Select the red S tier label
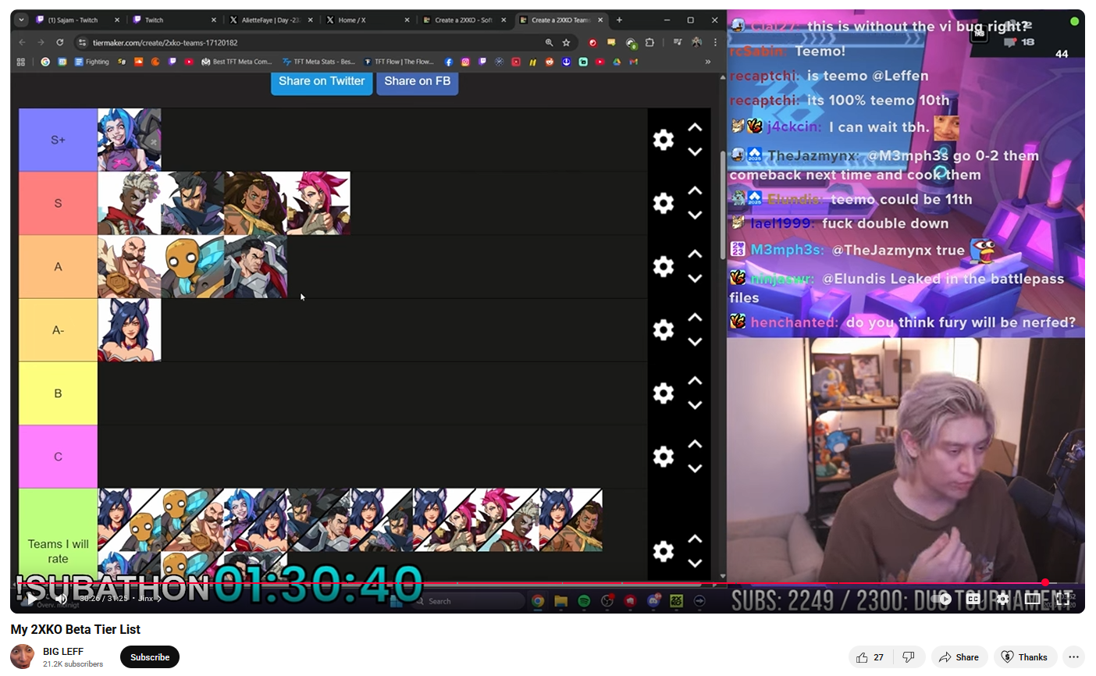Image resolution: width=1096 pixels, height=676 pixels. pos(58,203)
